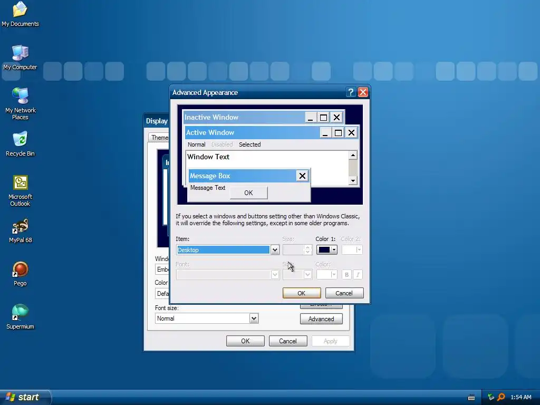Switch to Themes tab in Display Properties
Image resolution: width=540 pixels, height=405 pixels.
click(x=159, y=138)
